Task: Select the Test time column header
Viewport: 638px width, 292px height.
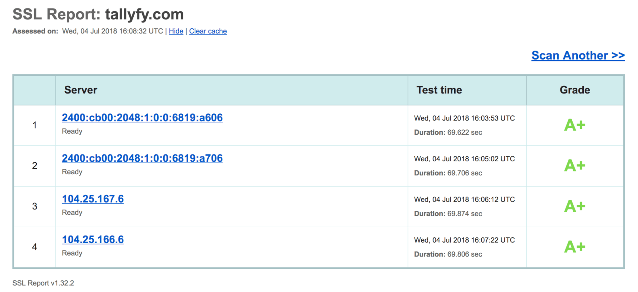Action: [439, 90]
